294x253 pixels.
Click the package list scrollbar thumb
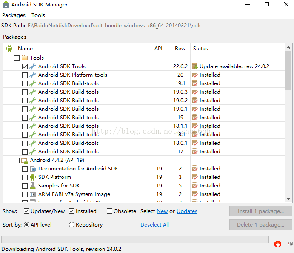(288, 70)
